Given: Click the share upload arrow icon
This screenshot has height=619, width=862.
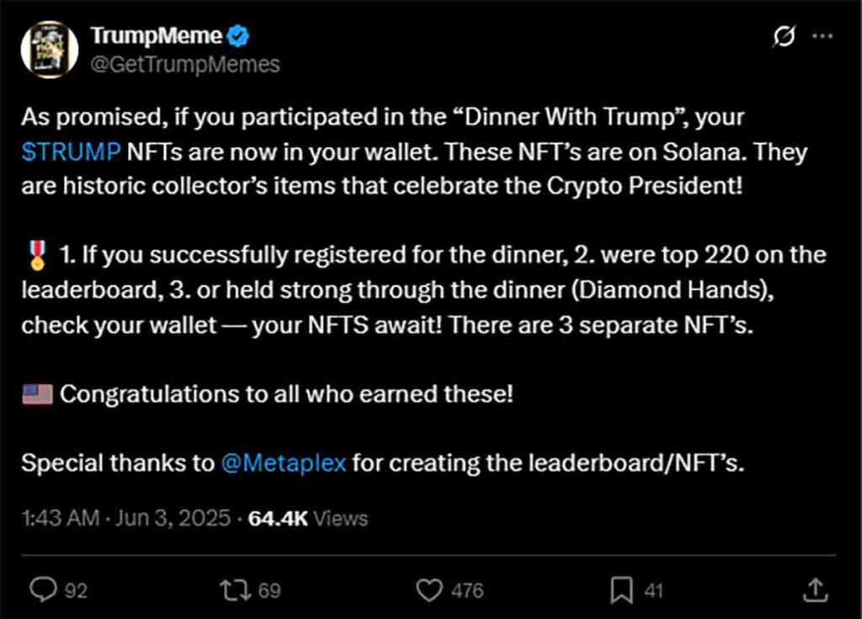Looking at the screenshot, I should pos(814,590).
